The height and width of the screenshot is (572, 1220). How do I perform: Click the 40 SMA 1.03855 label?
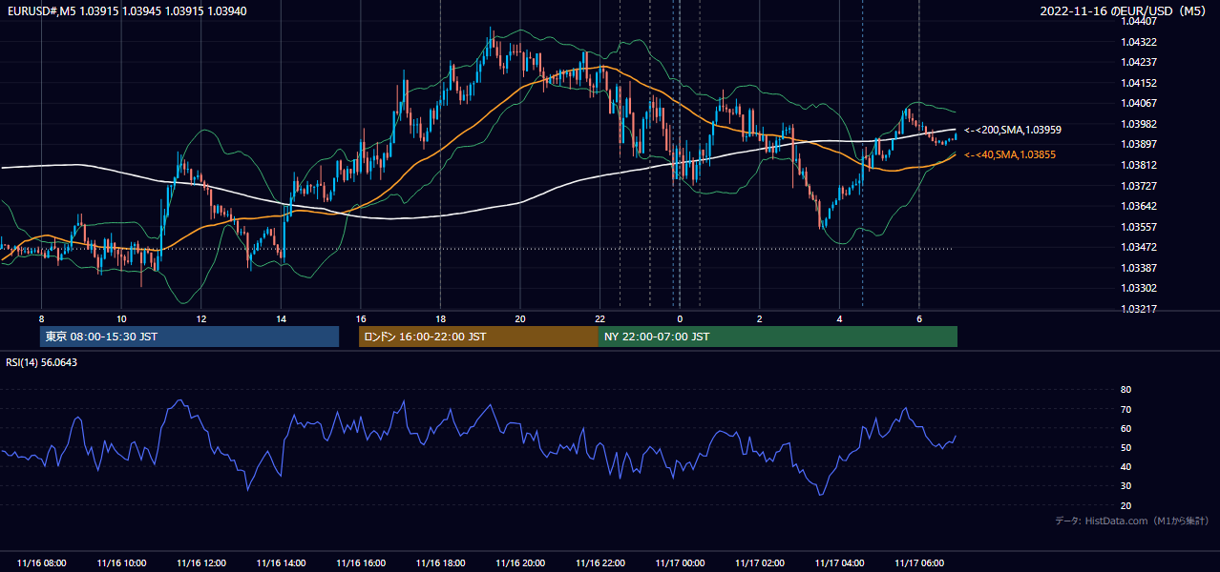[1010, 154]
